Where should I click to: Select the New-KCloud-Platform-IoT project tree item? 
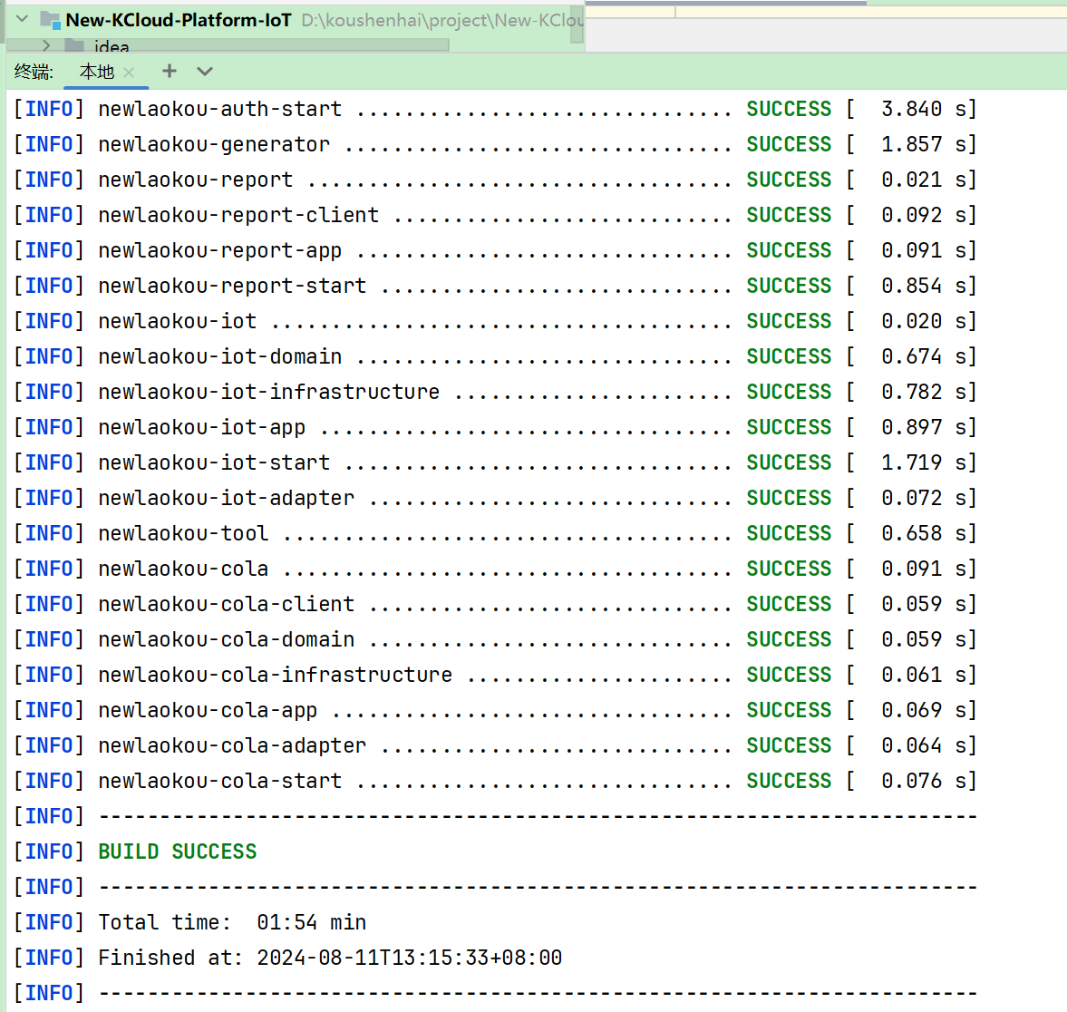[178, 20]
